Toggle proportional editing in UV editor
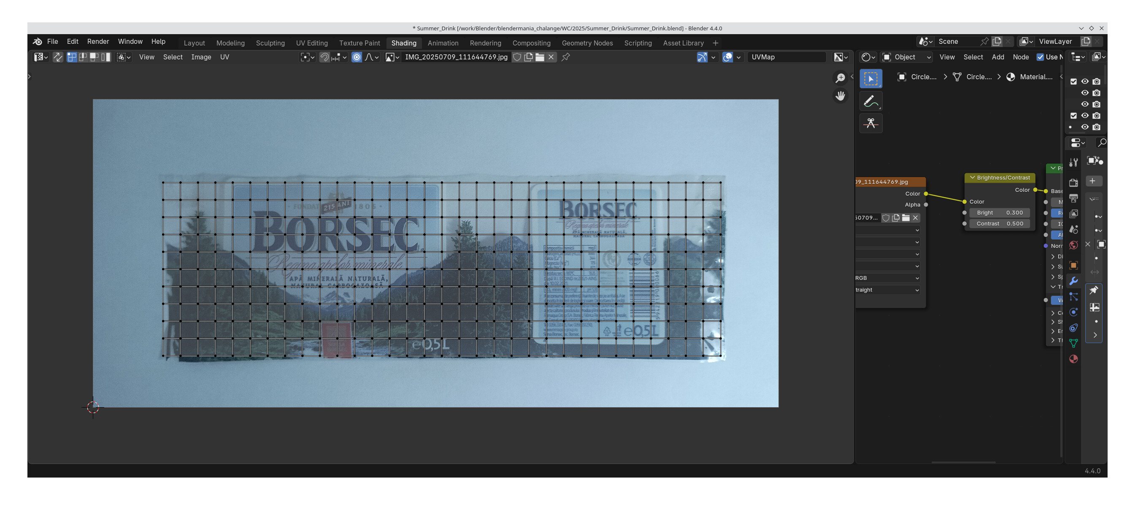This screenshot has width=1135, height=510. click(x=357, y=57)
